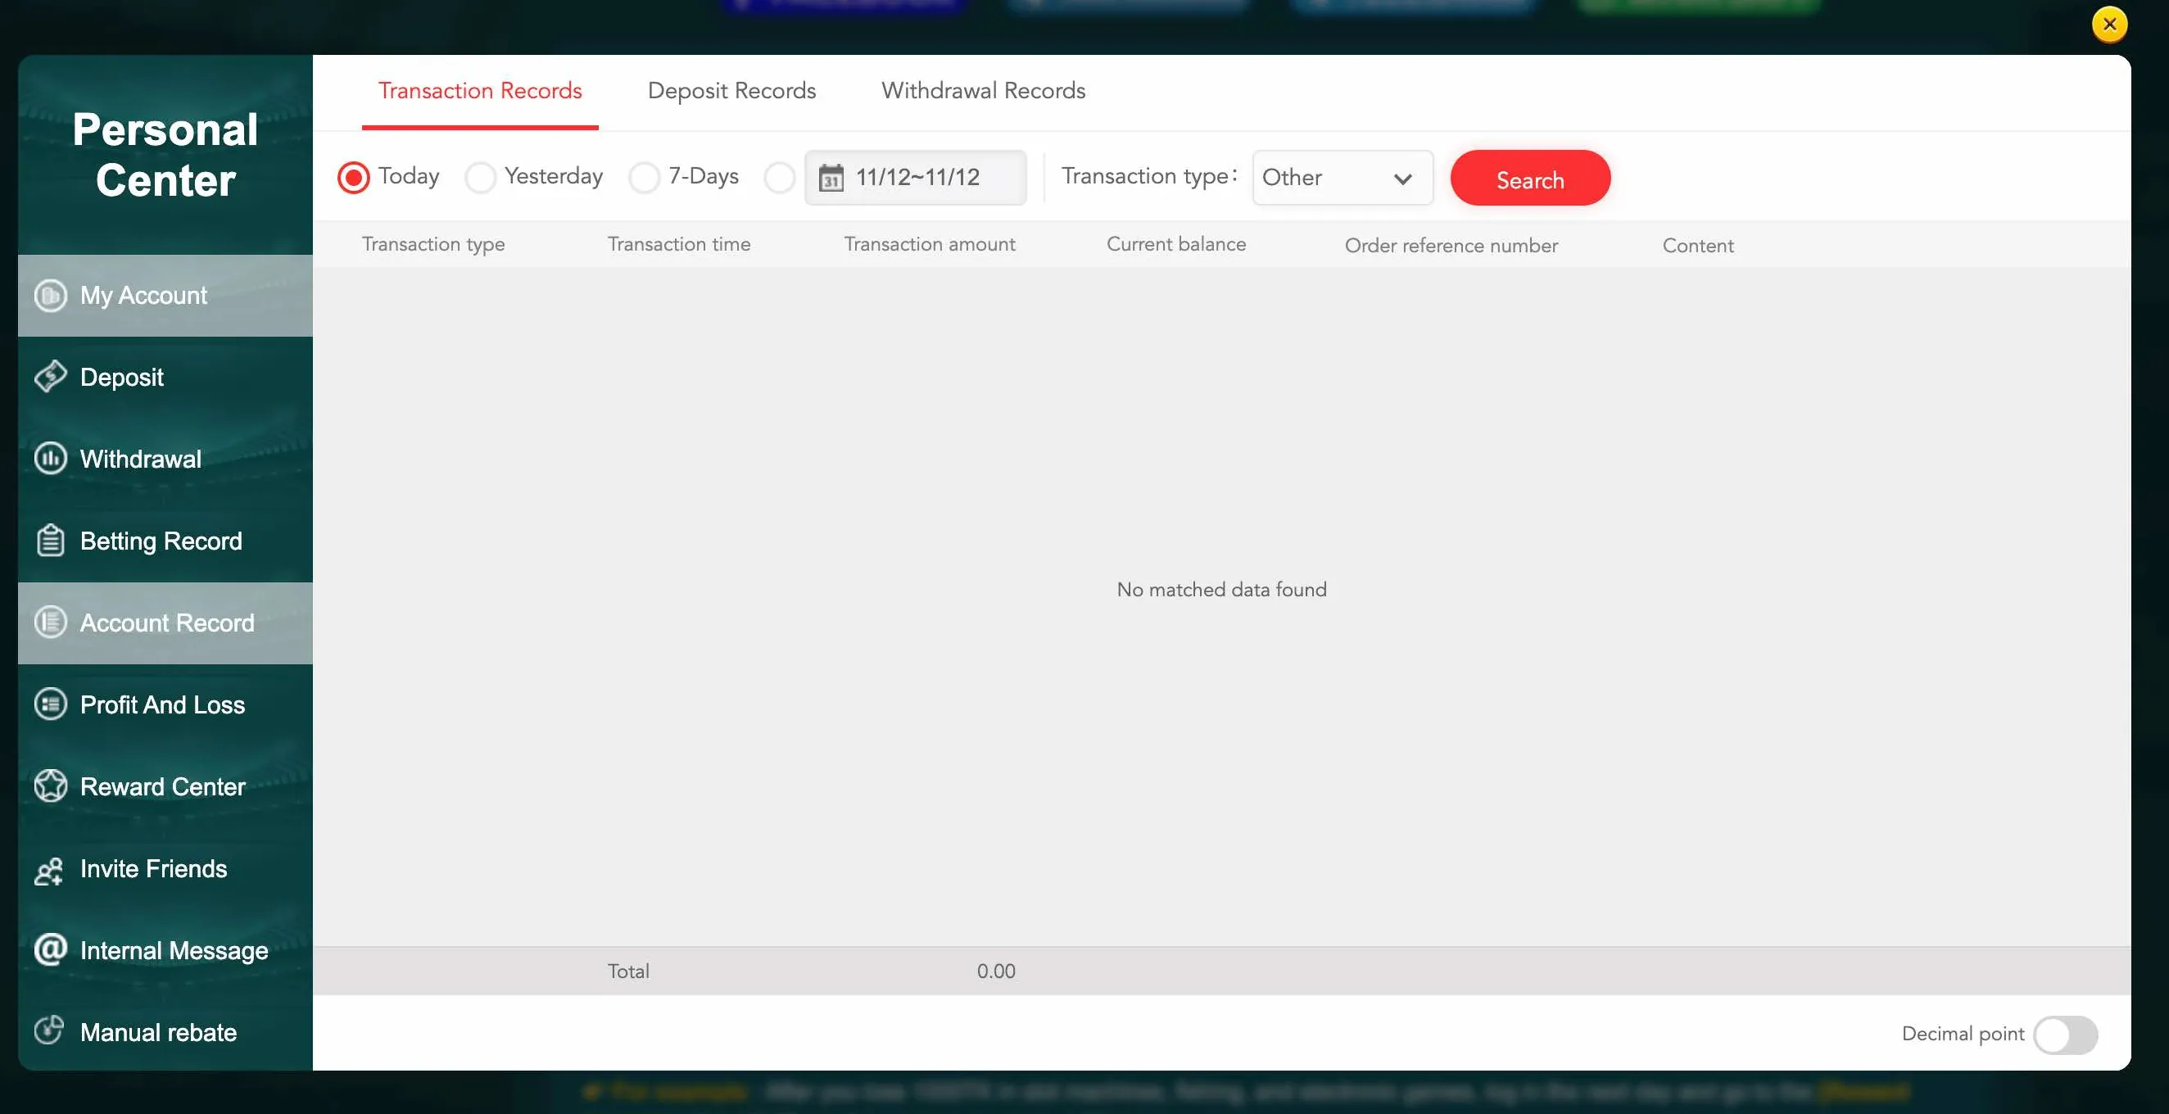
Task: Click the red Search button
Action: click(x=1530, y=179)
